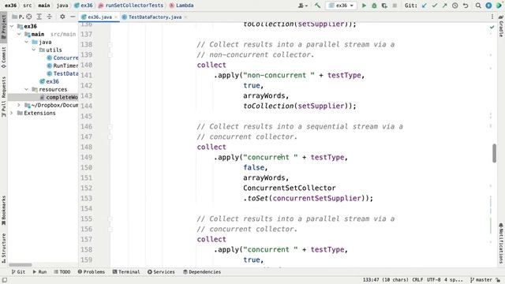Select TestData class in project tree
This screenshot has height=284, width=505.
[62, 73]
